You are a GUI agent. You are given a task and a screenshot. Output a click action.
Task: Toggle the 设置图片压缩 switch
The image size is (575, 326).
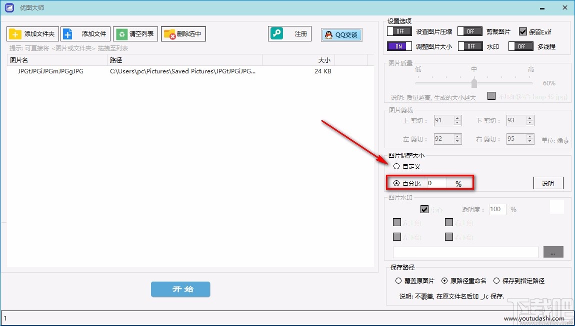(399, 31)
